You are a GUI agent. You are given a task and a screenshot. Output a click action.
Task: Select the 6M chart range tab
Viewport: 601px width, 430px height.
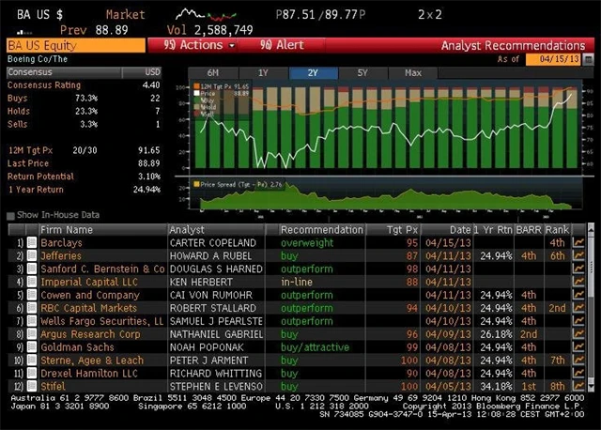(212, 72)
